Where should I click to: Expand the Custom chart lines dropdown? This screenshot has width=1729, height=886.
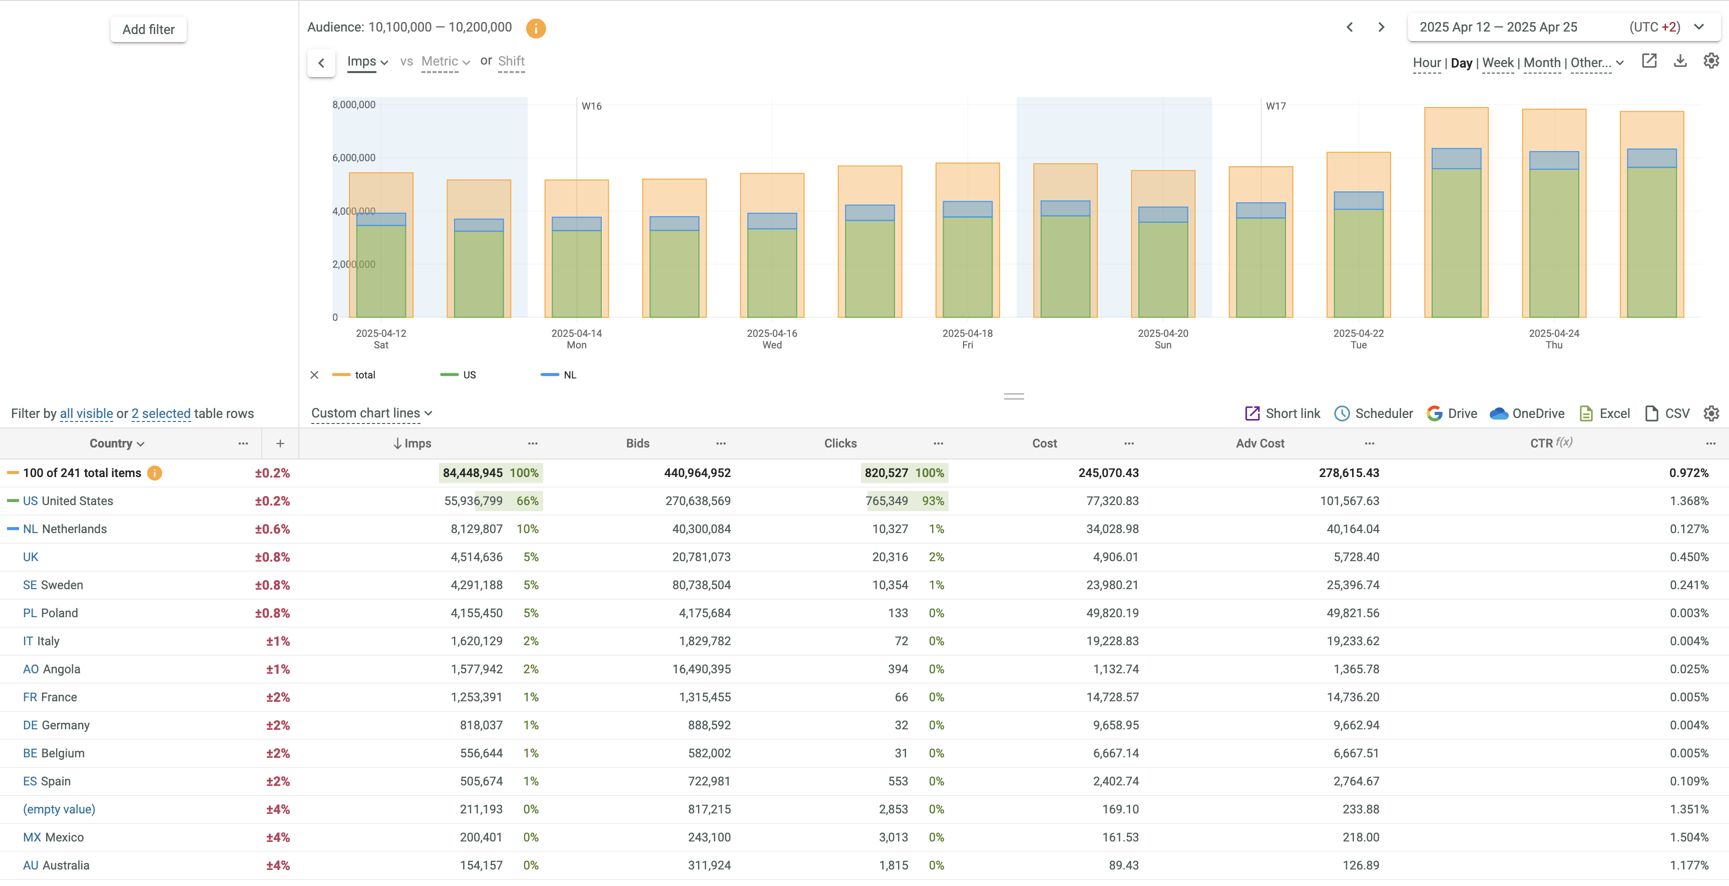[x=371, y=413]
